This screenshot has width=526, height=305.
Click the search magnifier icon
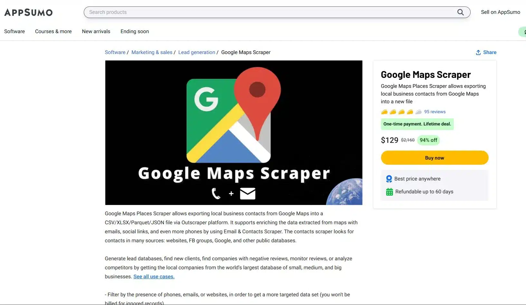click(x=461, y=12)
